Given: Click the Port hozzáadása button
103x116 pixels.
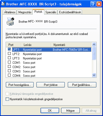Looking at the screenshot, I should 20,85.
